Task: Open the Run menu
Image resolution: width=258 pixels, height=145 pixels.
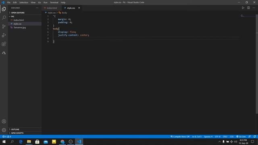Action: click(x=46, y=2)
